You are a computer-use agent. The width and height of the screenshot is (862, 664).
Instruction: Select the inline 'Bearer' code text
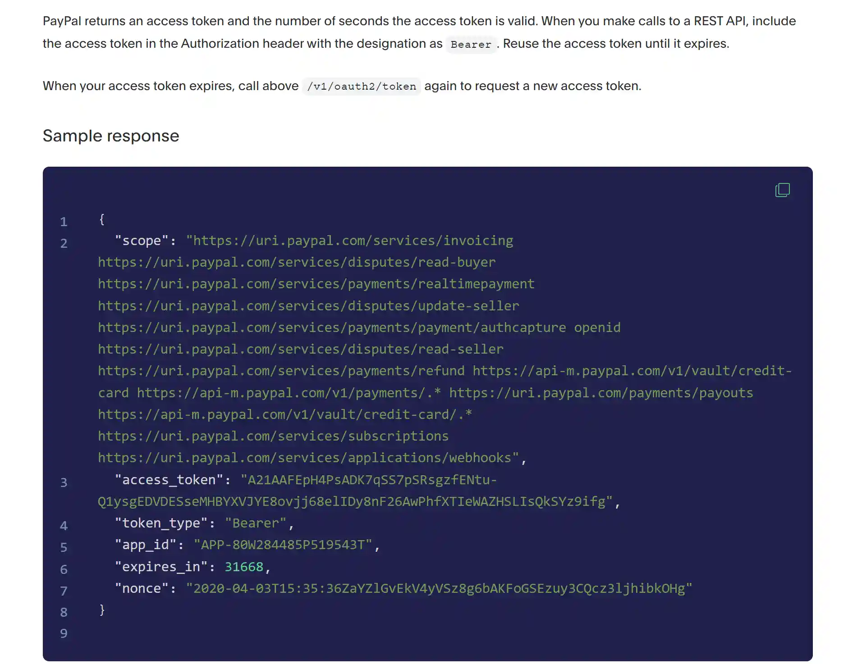pyautogui.click(x=471, y=45)
